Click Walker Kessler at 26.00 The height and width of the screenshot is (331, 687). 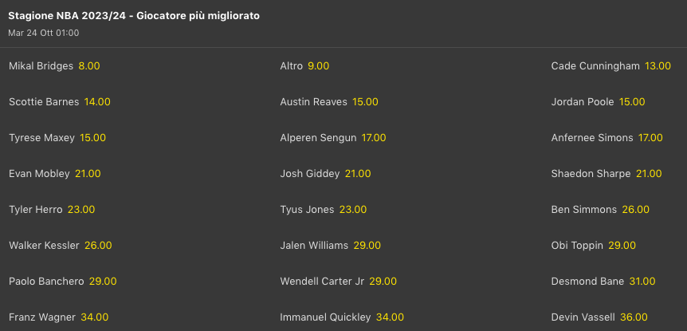[98, 246]
